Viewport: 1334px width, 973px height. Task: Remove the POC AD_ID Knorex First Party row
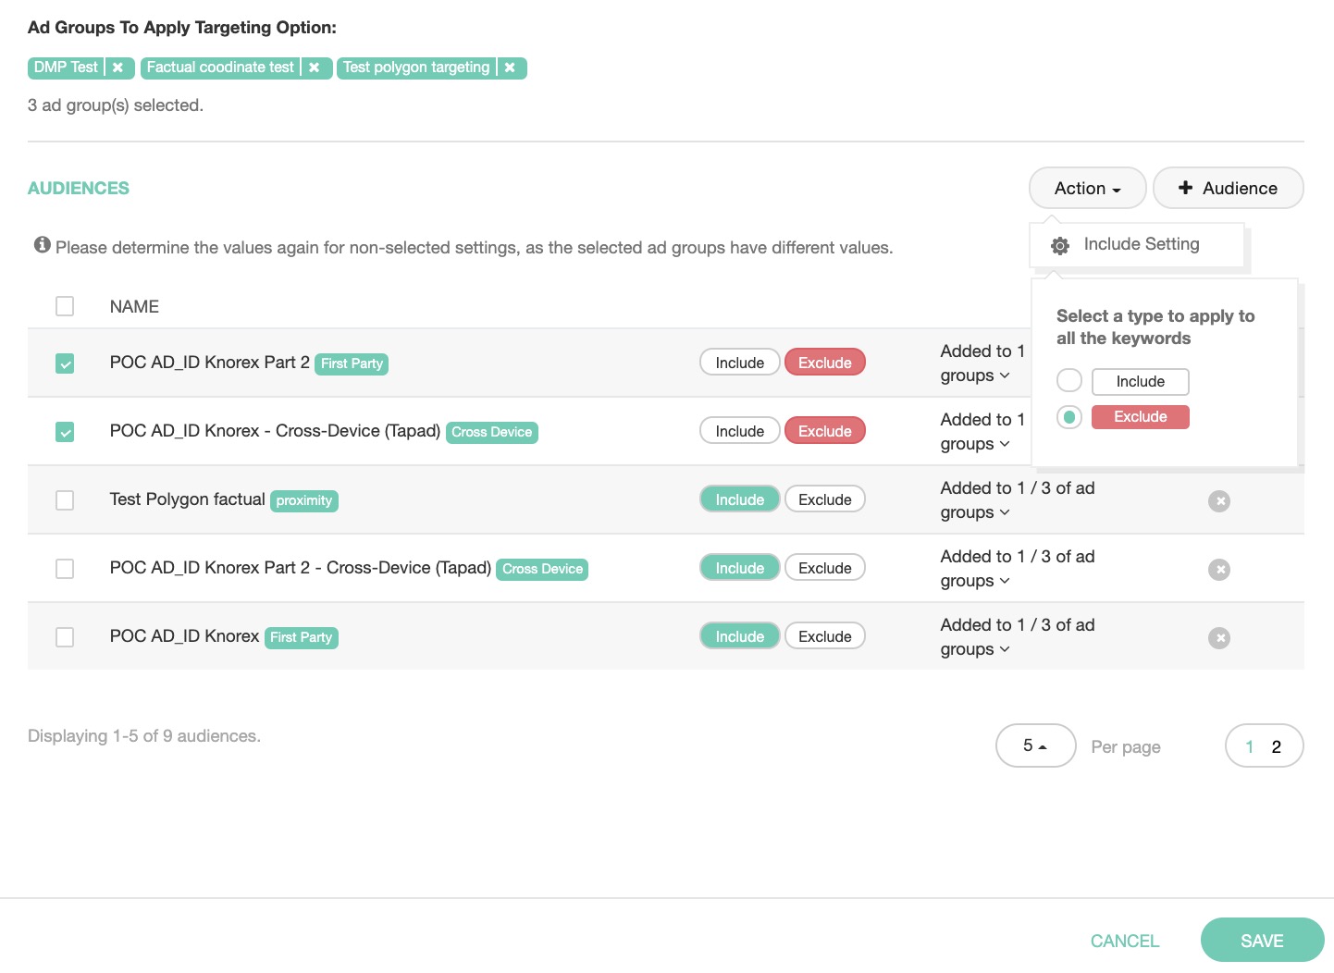pyautogui.click(x=1219, y=638)
